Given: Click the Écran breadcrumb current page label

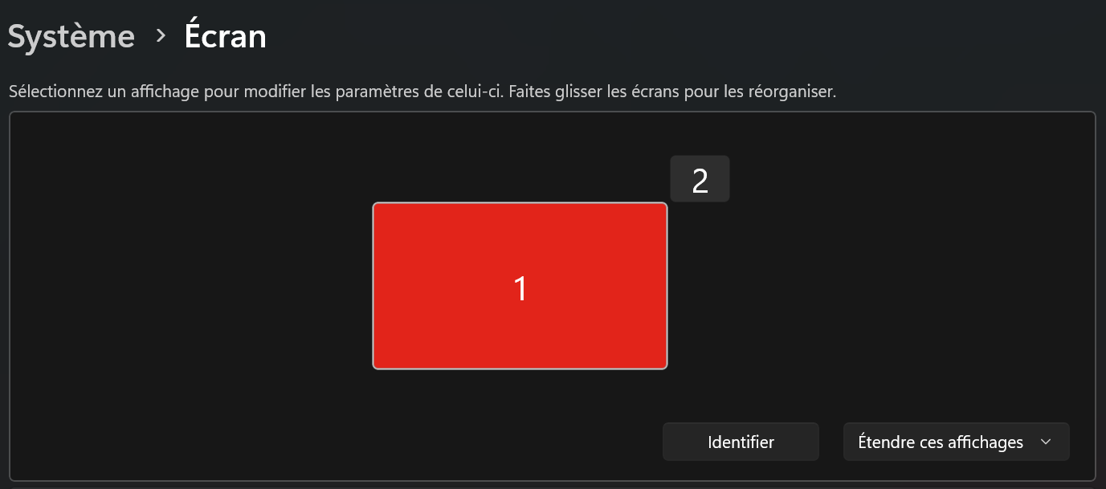Looking at the screenshot, I should click(226, 36).
